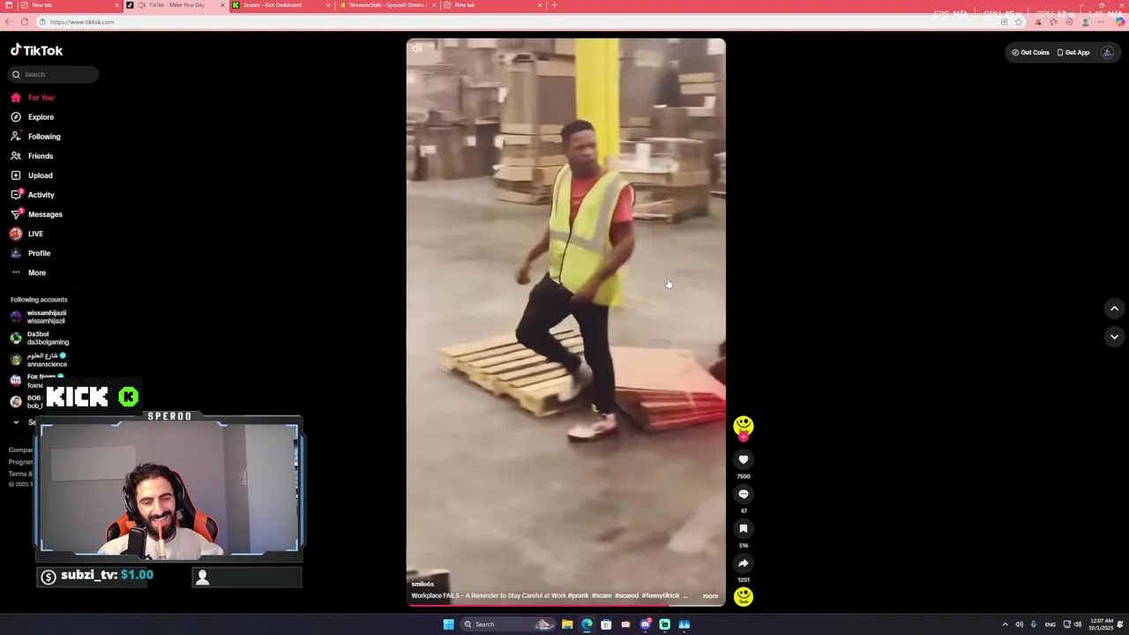
Task: Open File Explorer from taskbar
Action: pos(567,624)
